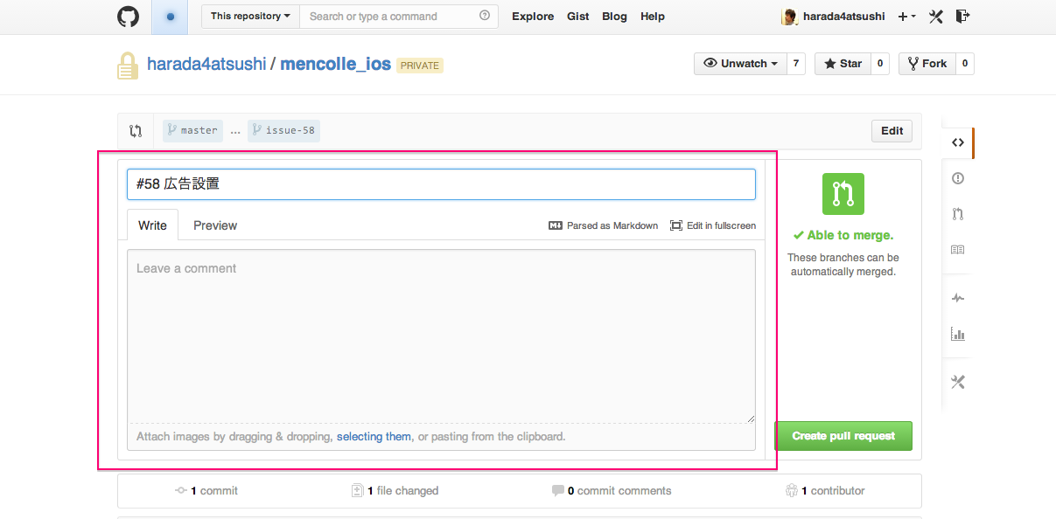Click the selecting them link

[374, 436]
